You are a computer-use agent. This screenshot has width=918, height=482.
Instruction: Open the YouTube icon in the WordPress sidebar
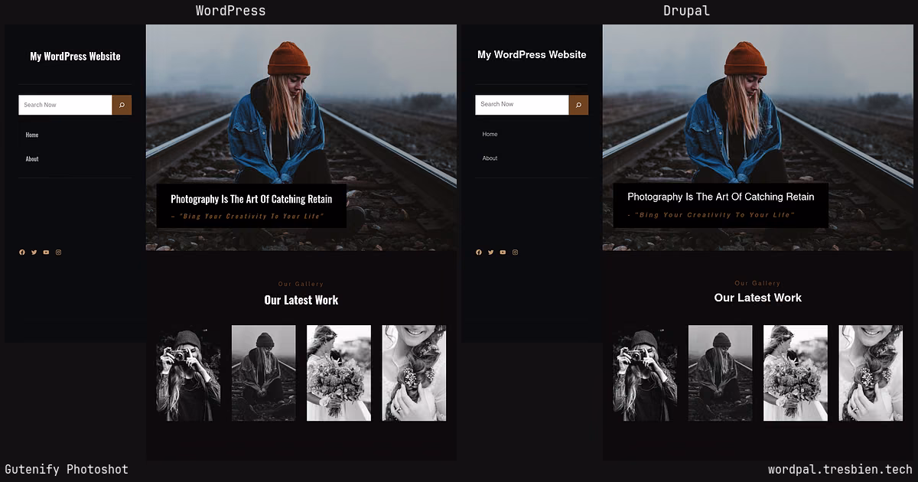tap(46, 252)
